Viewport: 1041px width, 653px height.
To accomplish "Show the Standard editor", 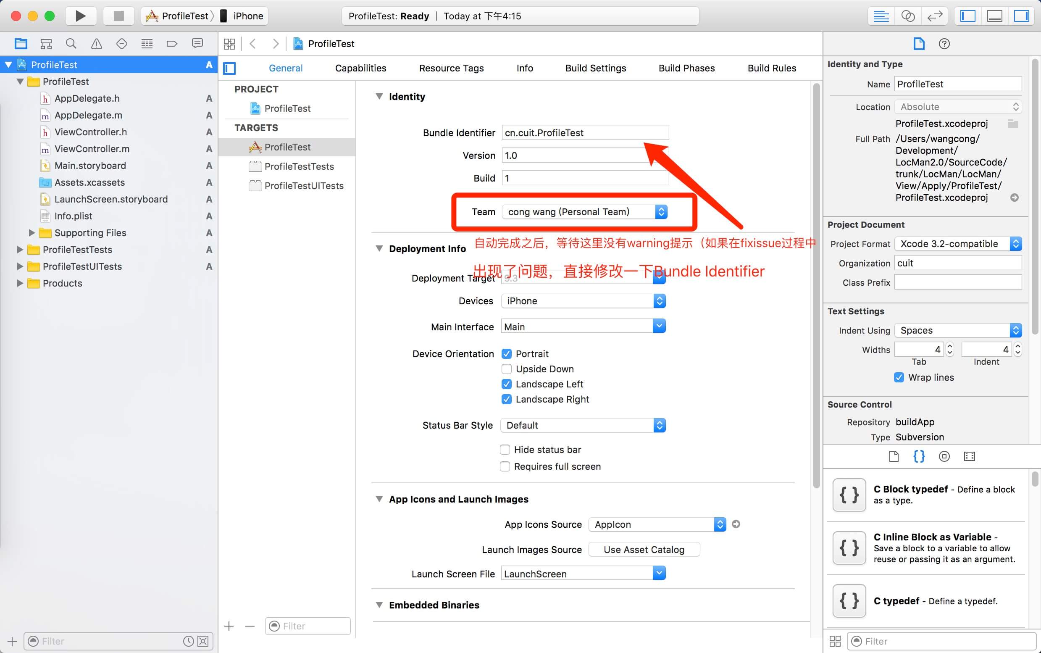I will [x=881, y=16].
